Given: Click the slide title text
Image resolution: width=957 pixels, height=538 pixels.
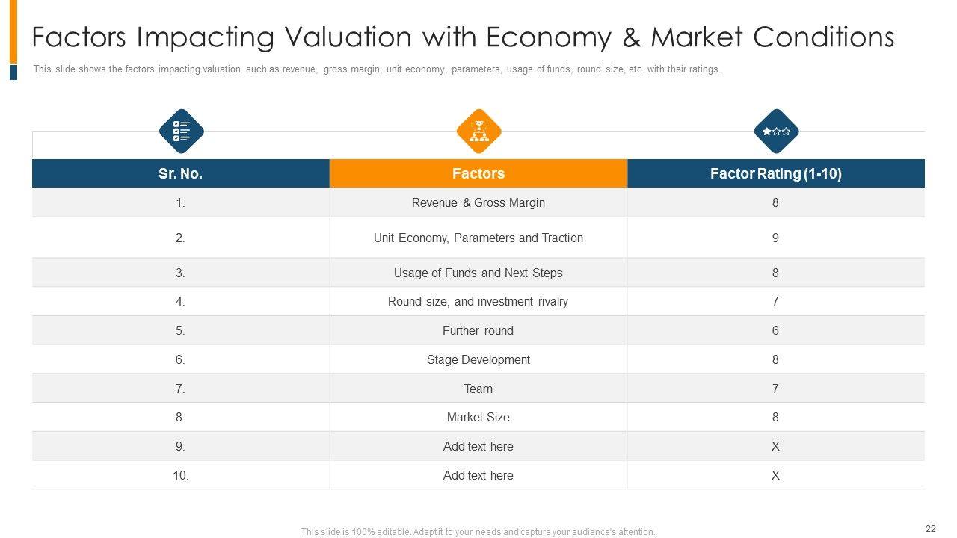Looking at the screenshot, I should tap(463, 37).
